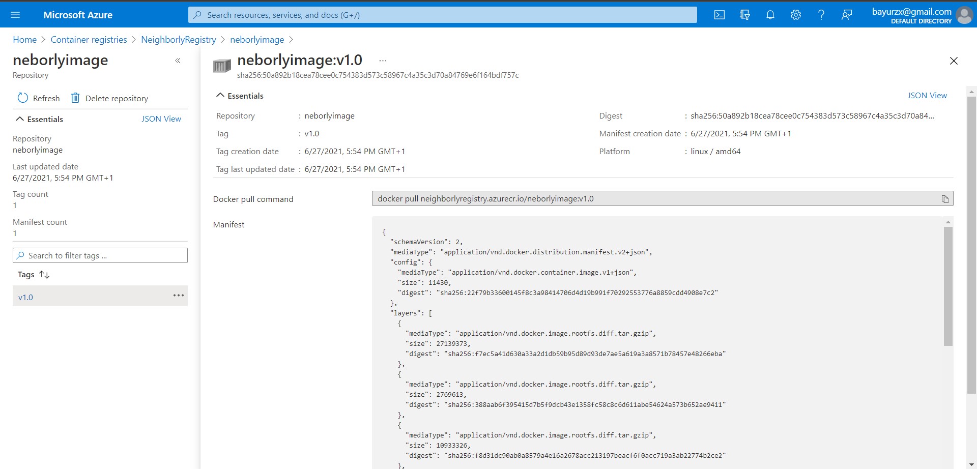Viewport: 977px width, 469px height.
Task: Click the Platform value linux / amd64
Action: (715, 151)
